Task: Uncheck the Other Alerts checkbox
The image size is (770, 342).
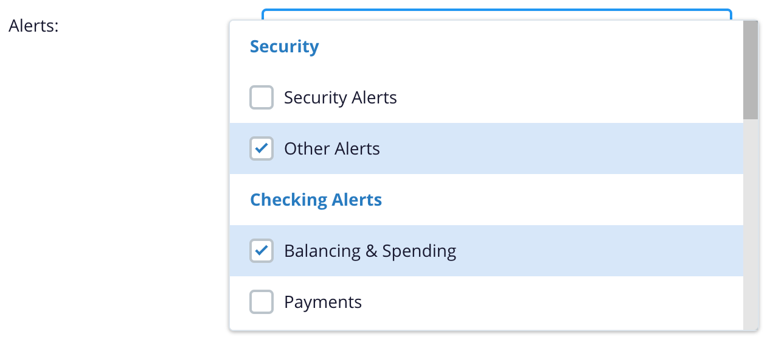Action: coord(262,148)
